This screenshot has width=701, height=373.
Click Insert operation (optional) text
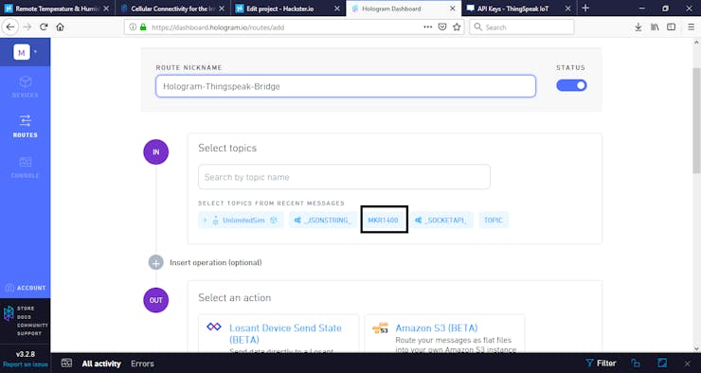[x=215, y=262]
